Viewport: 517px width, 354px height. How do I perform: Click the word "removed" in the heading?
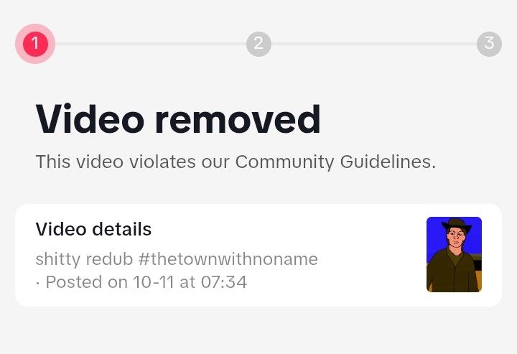click(x=238, y=119)
